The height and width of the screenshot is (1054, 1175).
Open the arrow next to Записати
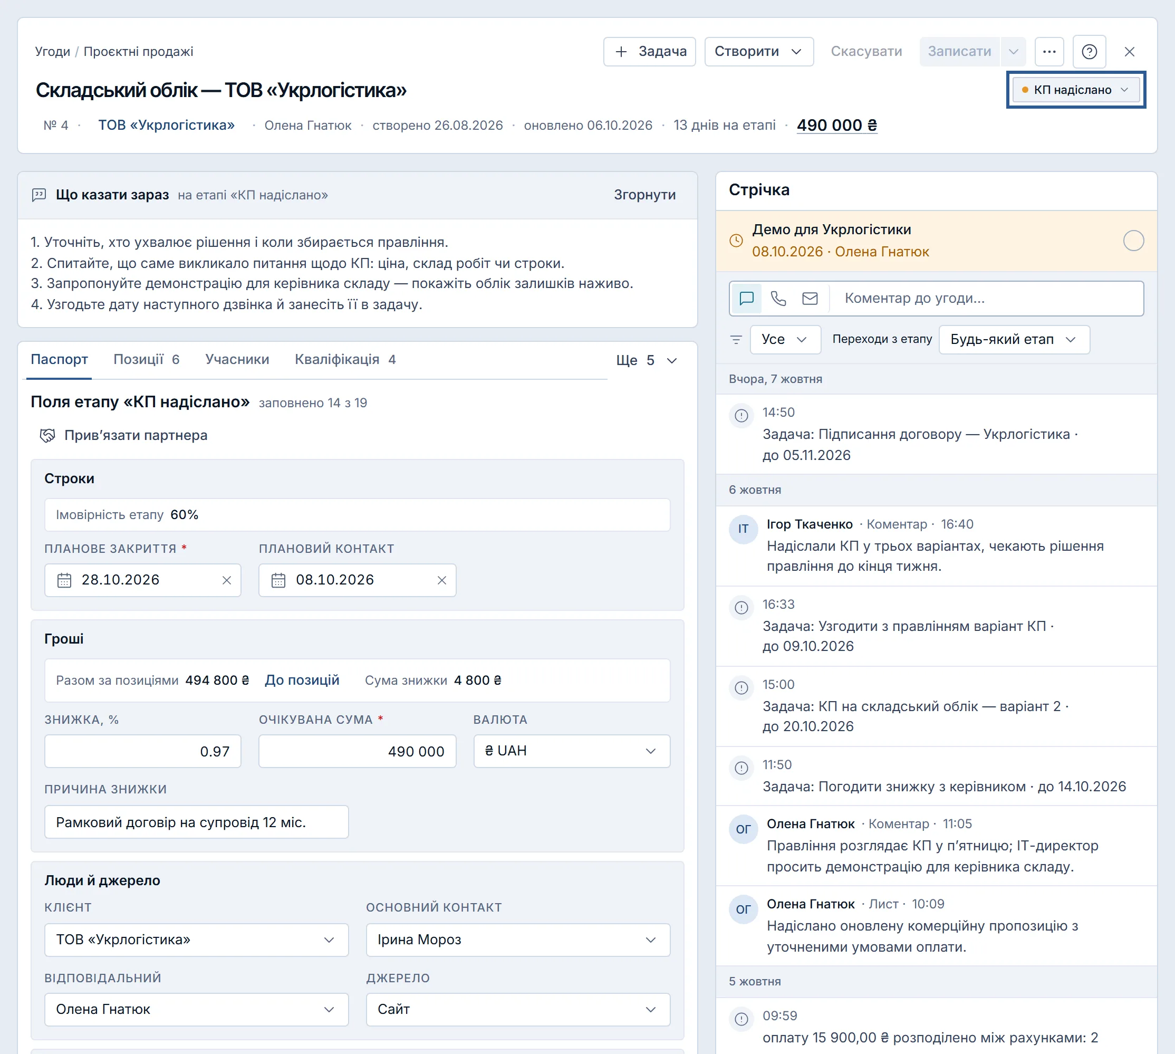(1013, 52)
